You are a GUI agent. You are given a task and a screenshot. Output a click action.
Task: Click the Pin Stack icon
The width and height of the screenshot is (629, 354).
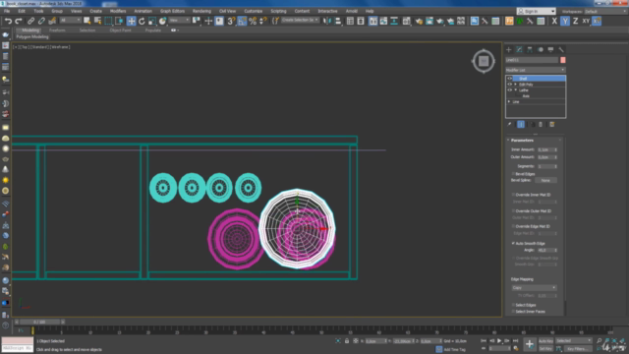pos(509,125)
